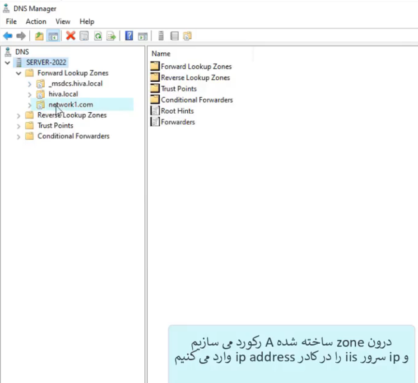Expand Reverse Lookup Zones in the tree
Image resolution: width=418 pixels, height=383 pixels.
(x=19, y=116)
